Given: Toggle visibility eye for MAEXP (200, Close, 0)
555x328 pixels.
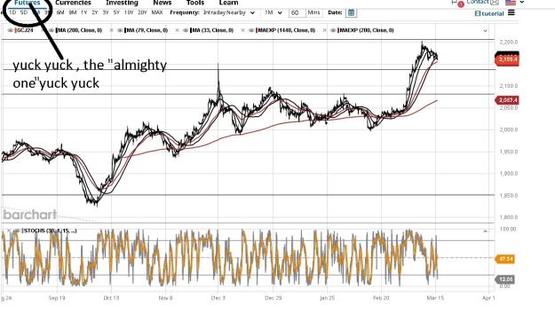Looking at the screenshot, I should tap(333, 30).
